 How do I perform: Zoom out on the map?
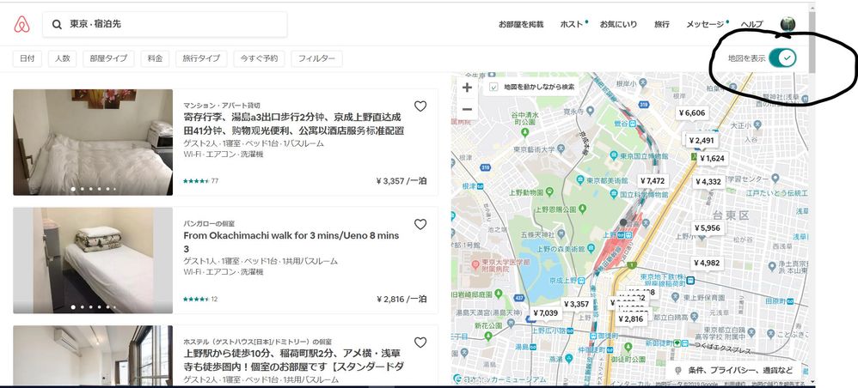467,109
